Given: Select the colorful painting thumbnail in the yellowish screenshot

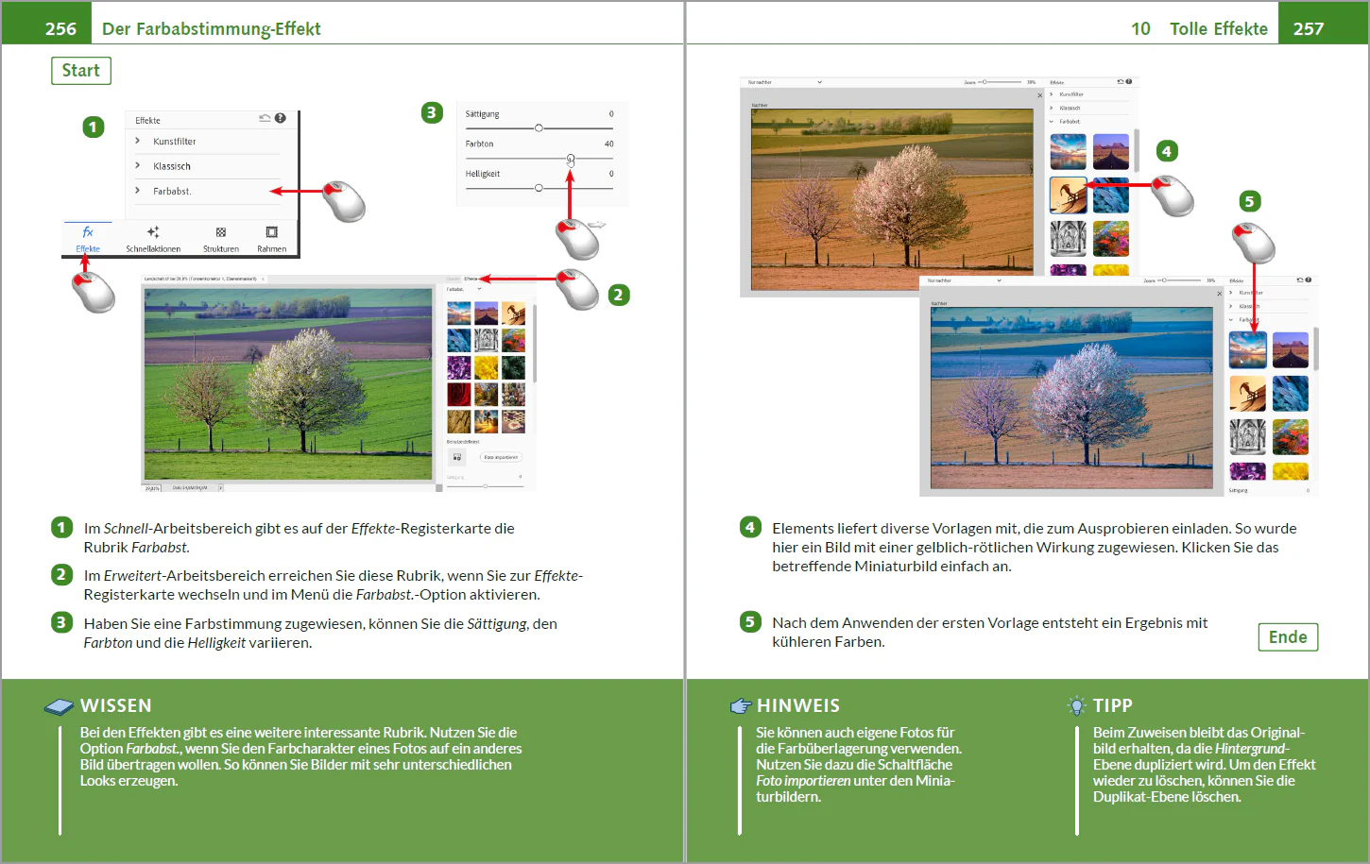Looking at the screenshot, I should 1111,239.
